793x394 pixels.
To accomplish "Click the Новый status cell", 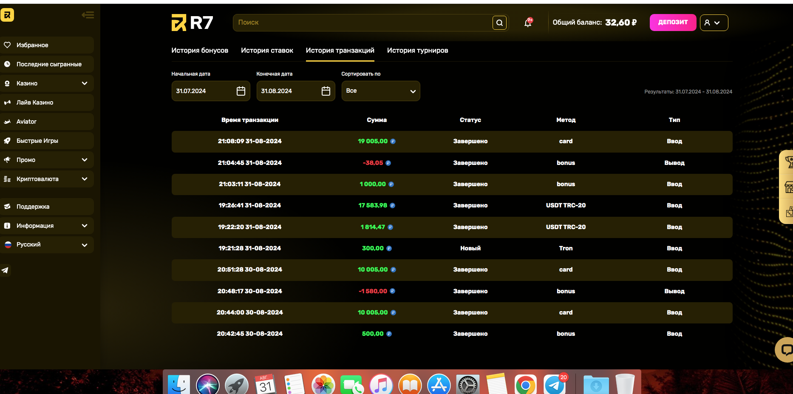I will point(470,248).
